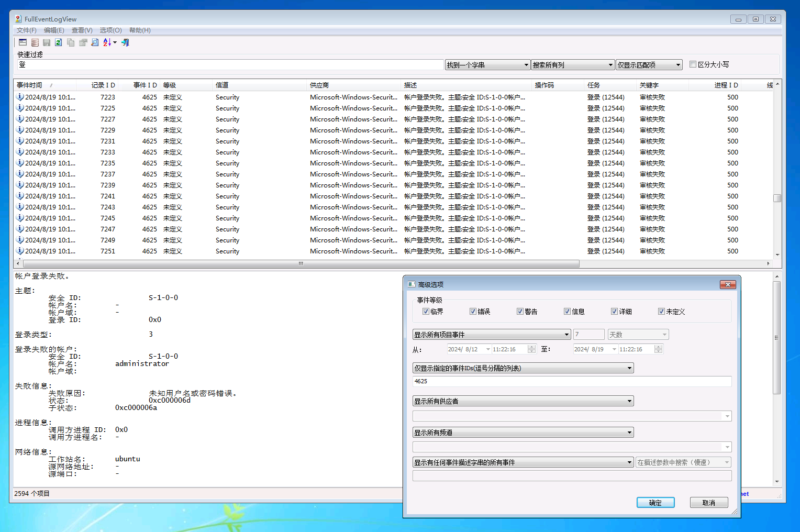Click the event list vertical scrollbar thumb
The width and height of the screenshot is (800, 532).
[x=777, y=198]
